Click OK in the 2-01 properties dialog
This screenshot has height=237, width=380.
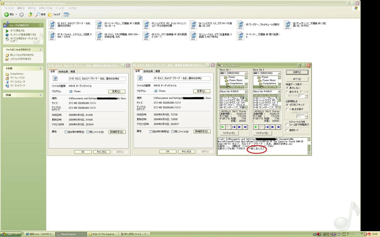tap(83, 152)
